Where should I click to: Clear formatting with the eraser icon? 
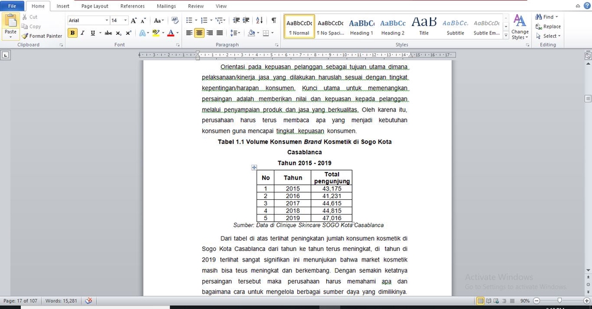click(175, 20)
